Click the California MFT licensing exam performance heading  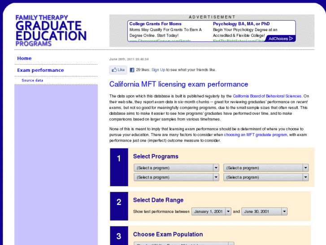click(178, 84)
